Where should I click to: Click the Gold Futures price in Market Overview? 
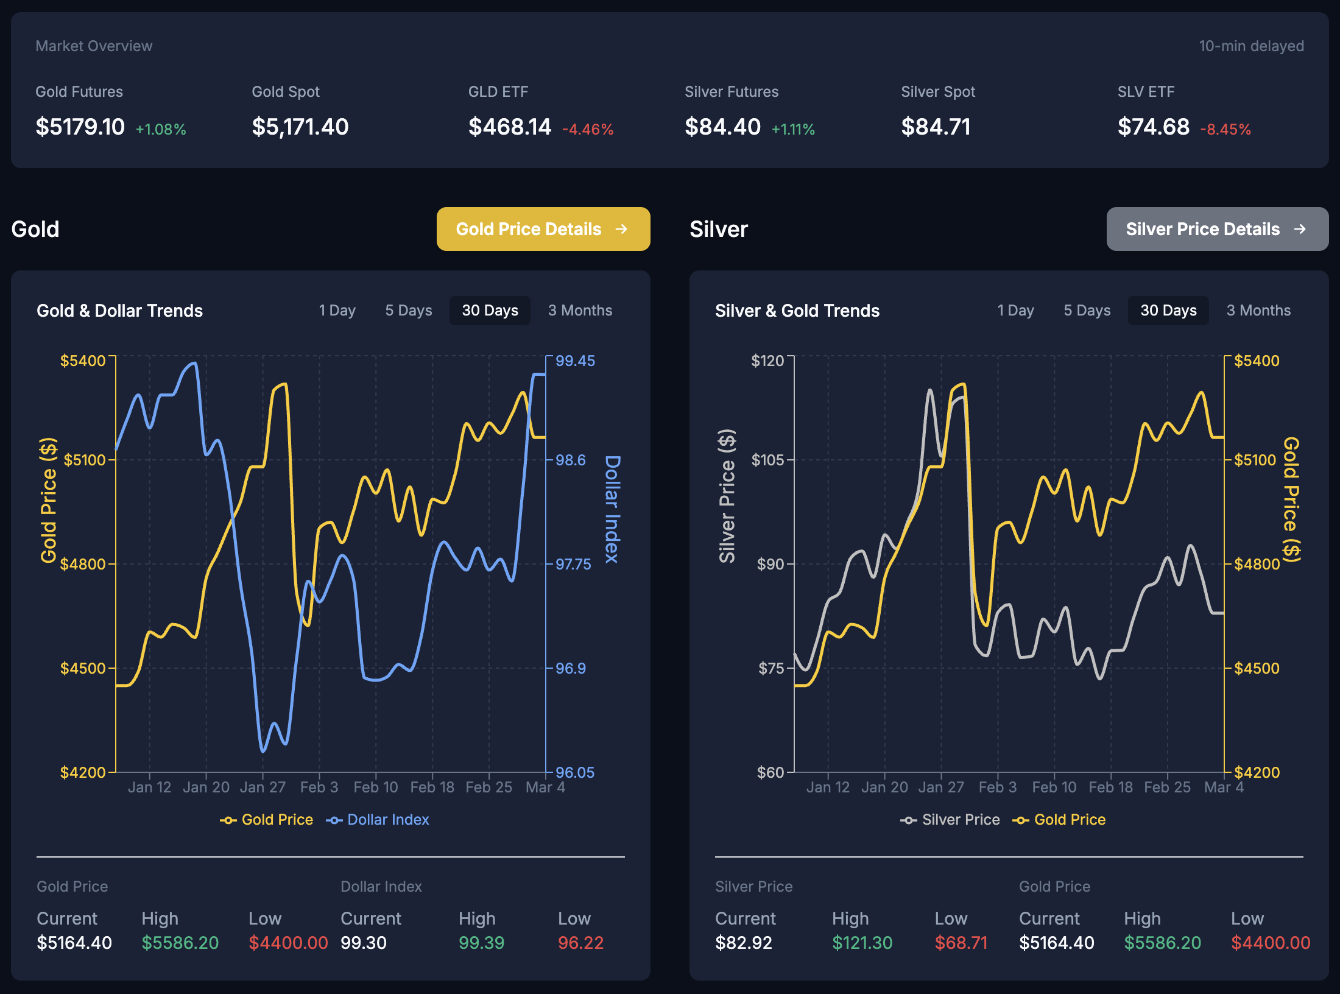click(x=80, y=127)
